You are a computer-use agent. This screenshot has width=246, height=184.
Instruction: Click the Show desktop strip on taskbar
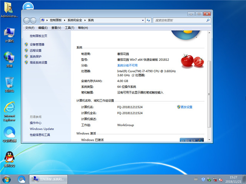[244, 179]
